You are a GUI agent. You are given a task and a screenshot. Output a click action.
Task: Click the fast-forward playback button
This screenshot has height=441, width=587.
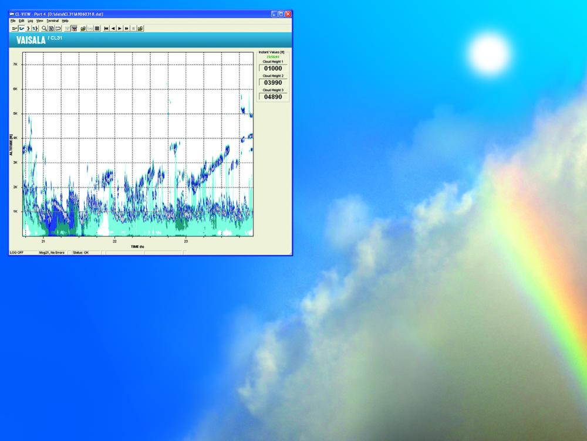click(127, 28)
